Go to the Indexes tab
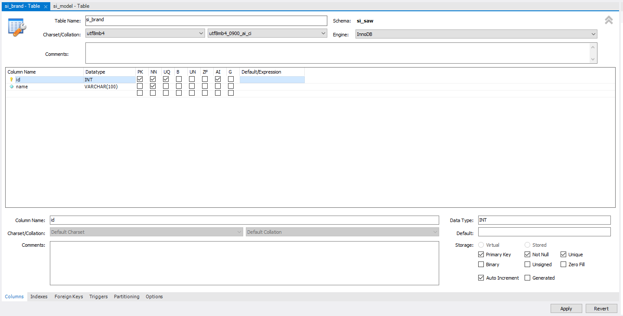Image resolution: width=623 pixels, height=316 pixels. click(x=39, y=297)
